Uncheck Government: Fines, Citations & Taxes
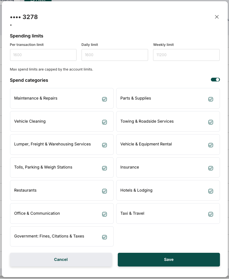Screen dimensions: 229x279 104,237
